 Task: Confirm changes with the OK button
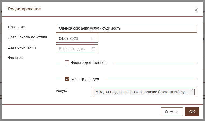(x=192, y=112)
